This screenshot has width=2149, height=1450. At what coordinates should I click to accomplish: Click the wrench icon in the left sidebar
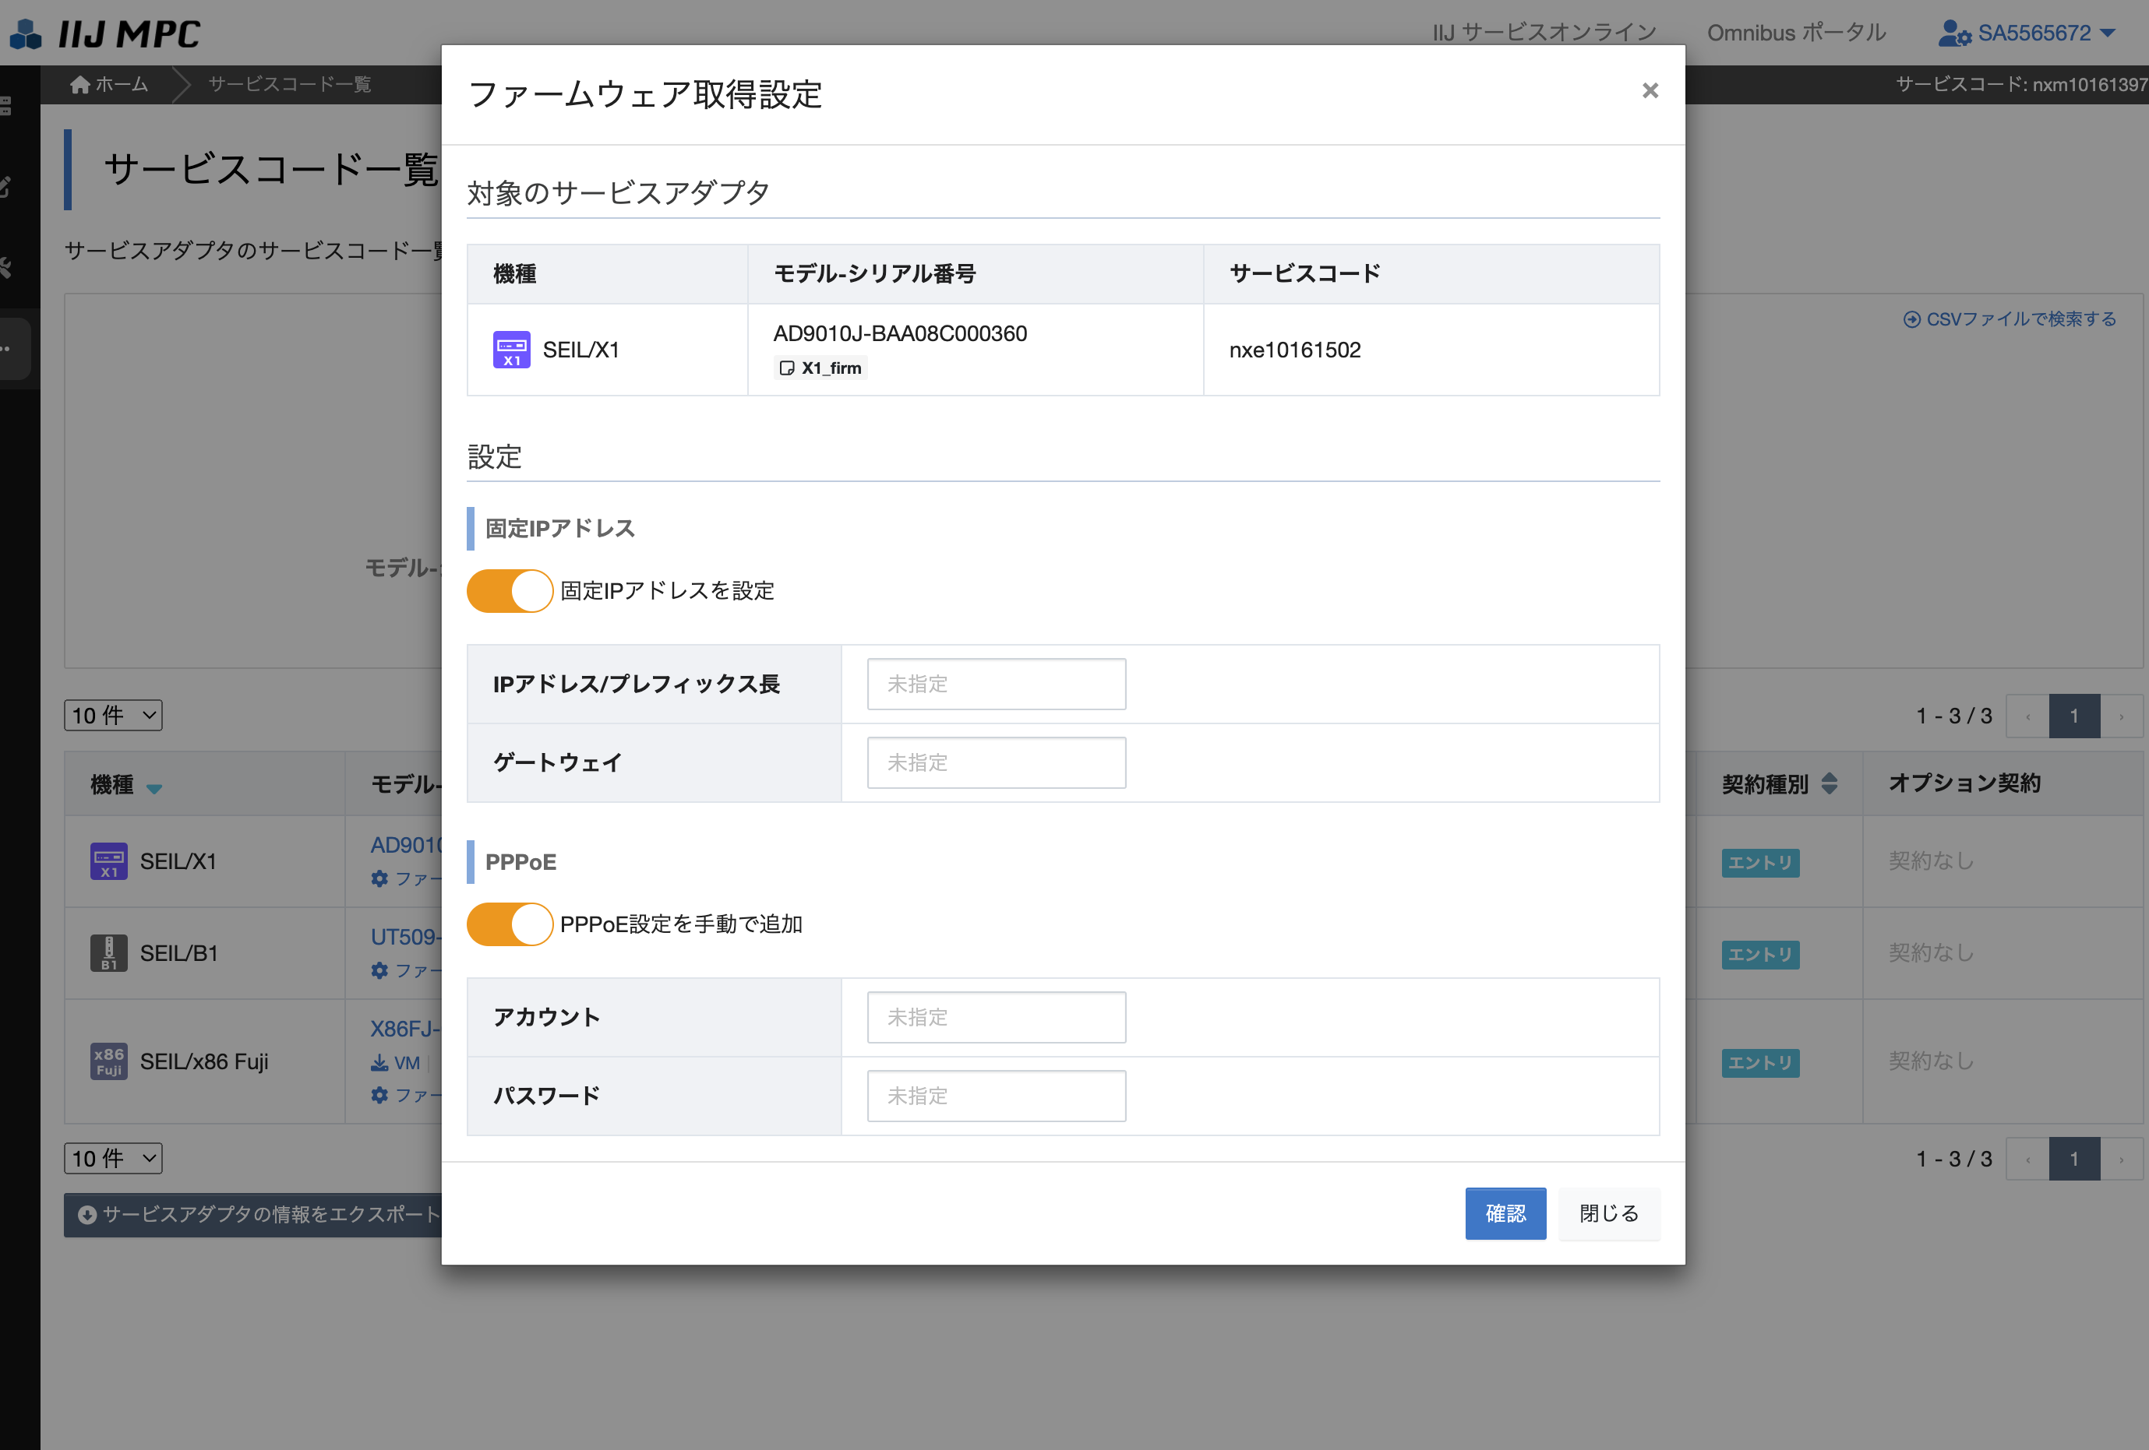[x=5, y=268]
